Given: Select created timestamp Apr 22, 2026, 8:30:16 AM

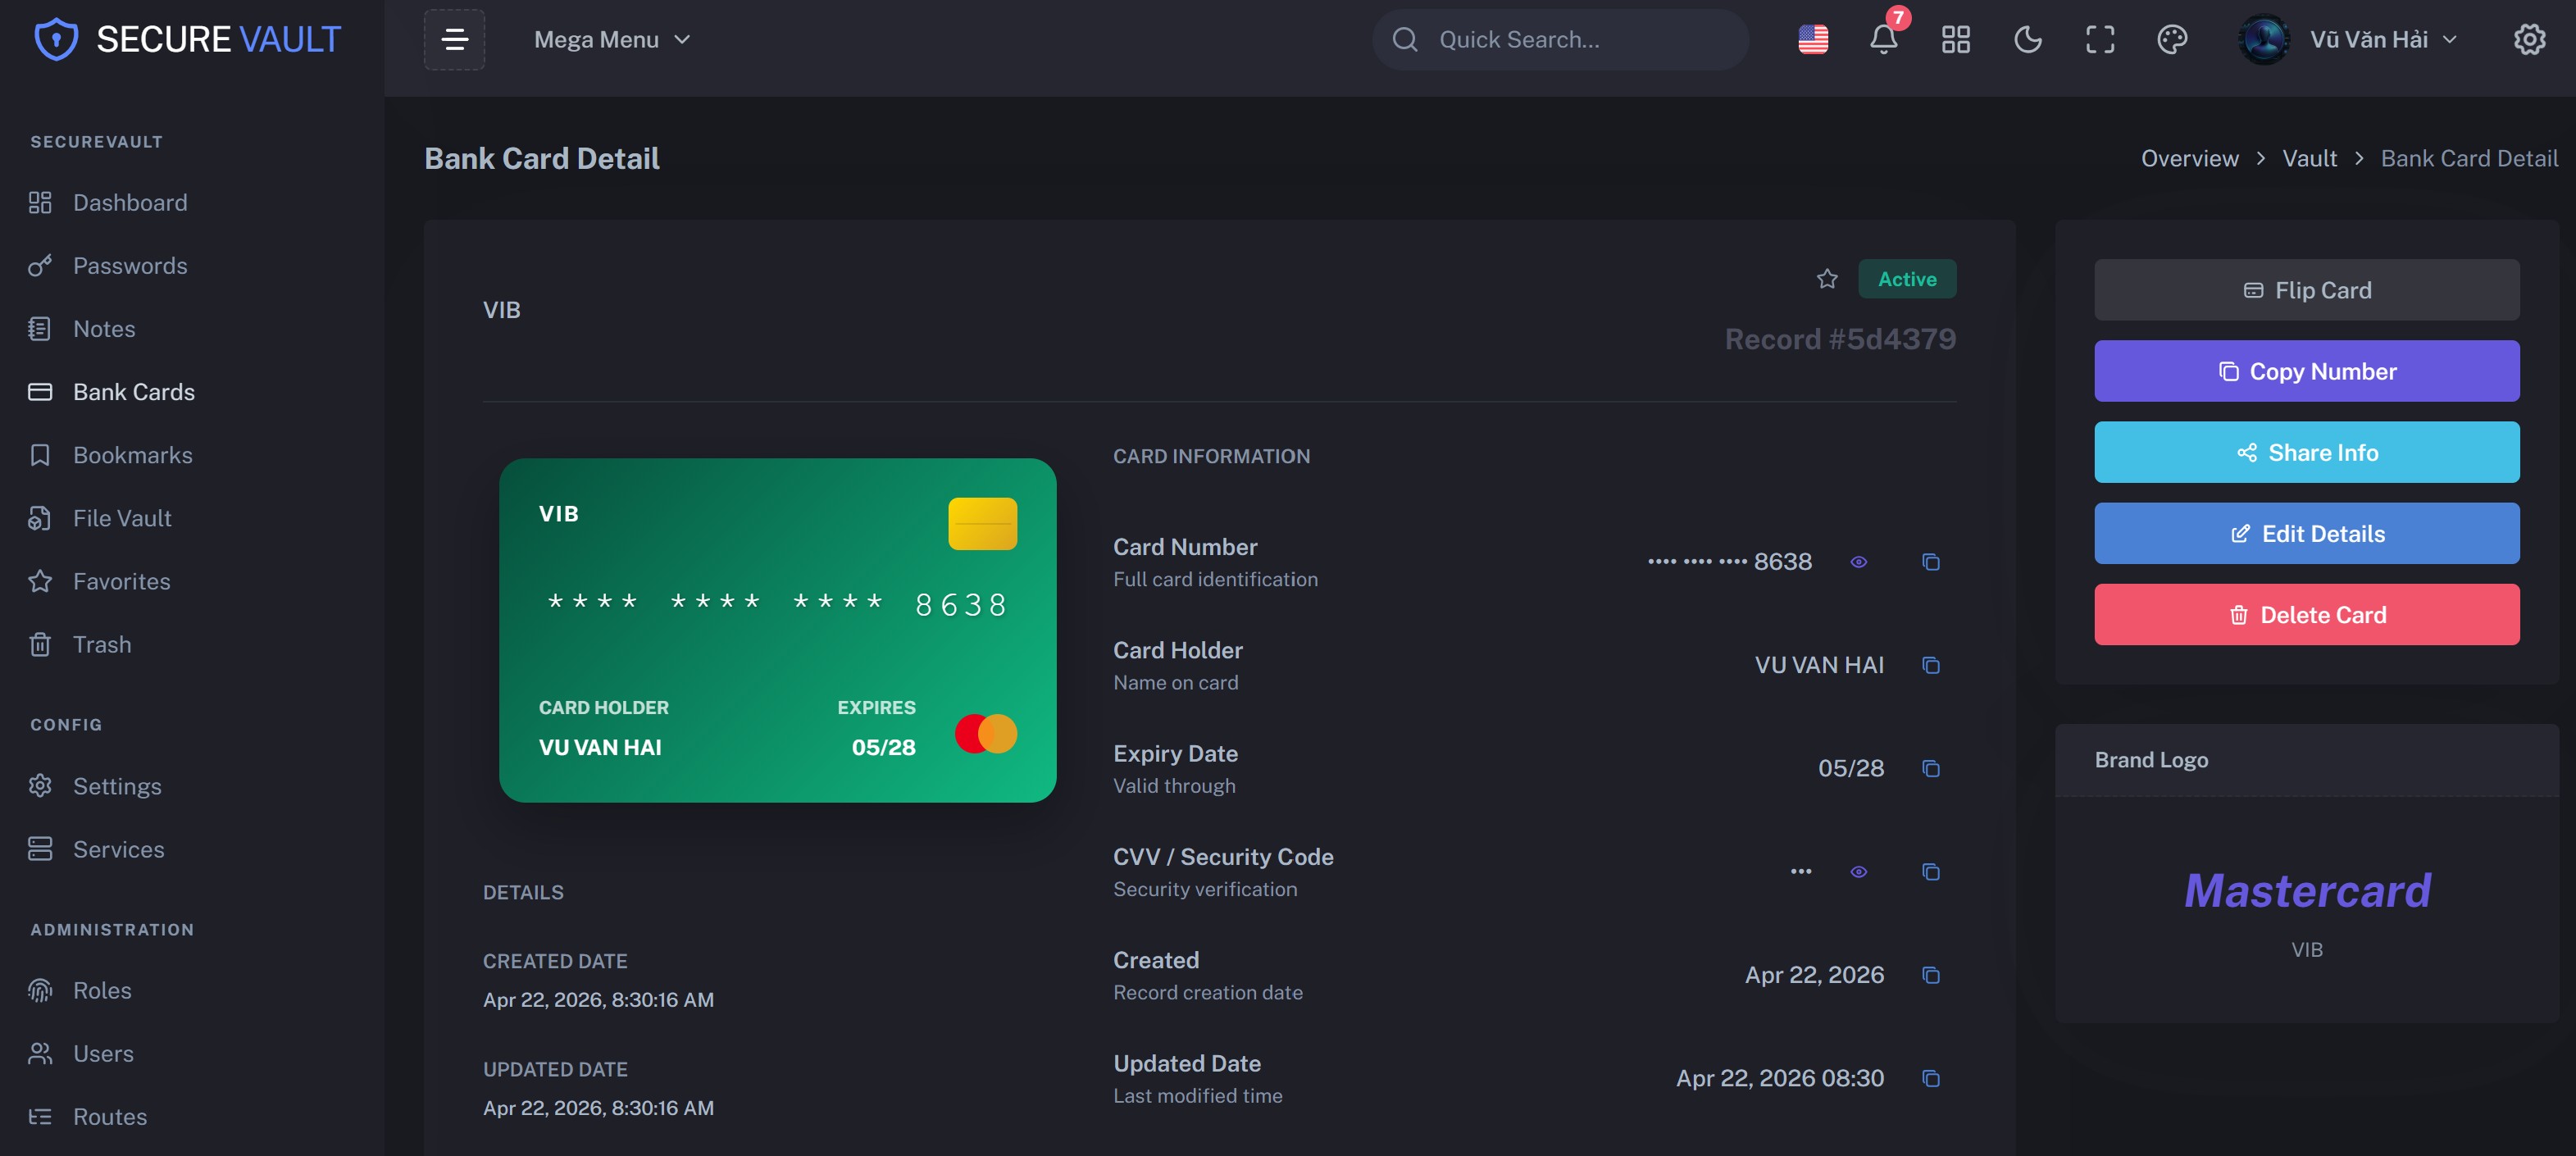Looking at the screenshot, I should (x=598, y=1000).
